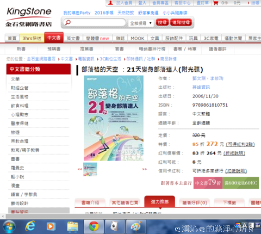Click author link 鄧文淵・李修珣
This screenshot has width=261, height=234.
(208, 78)
